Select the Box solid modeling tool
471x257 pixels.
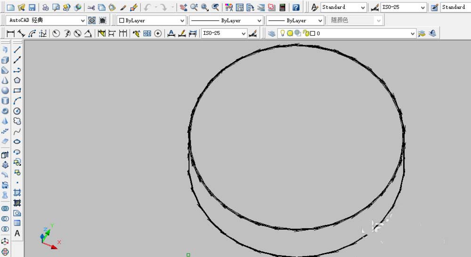click(5, 60)
